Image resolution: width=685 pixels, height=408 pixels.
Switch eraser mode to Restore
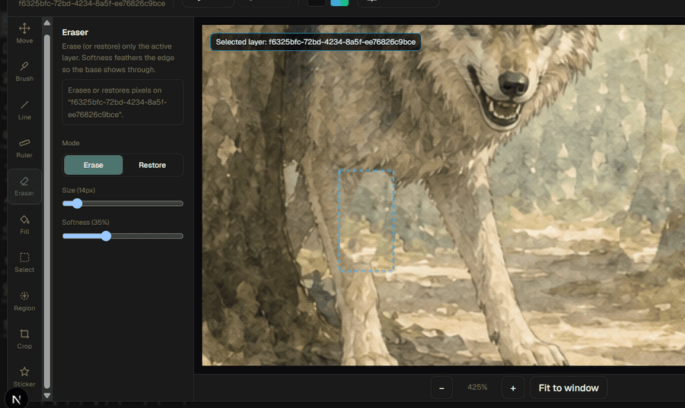(152, 165)
